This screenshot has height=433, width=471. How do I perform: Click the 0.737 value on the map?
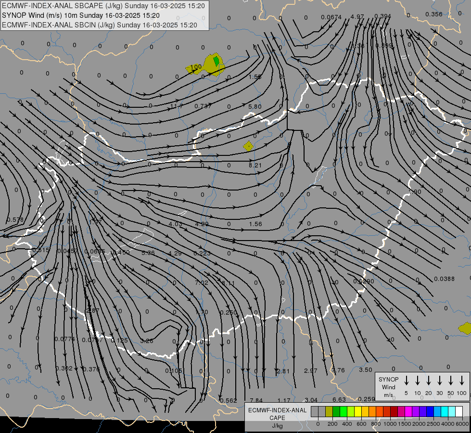[203, 106]
